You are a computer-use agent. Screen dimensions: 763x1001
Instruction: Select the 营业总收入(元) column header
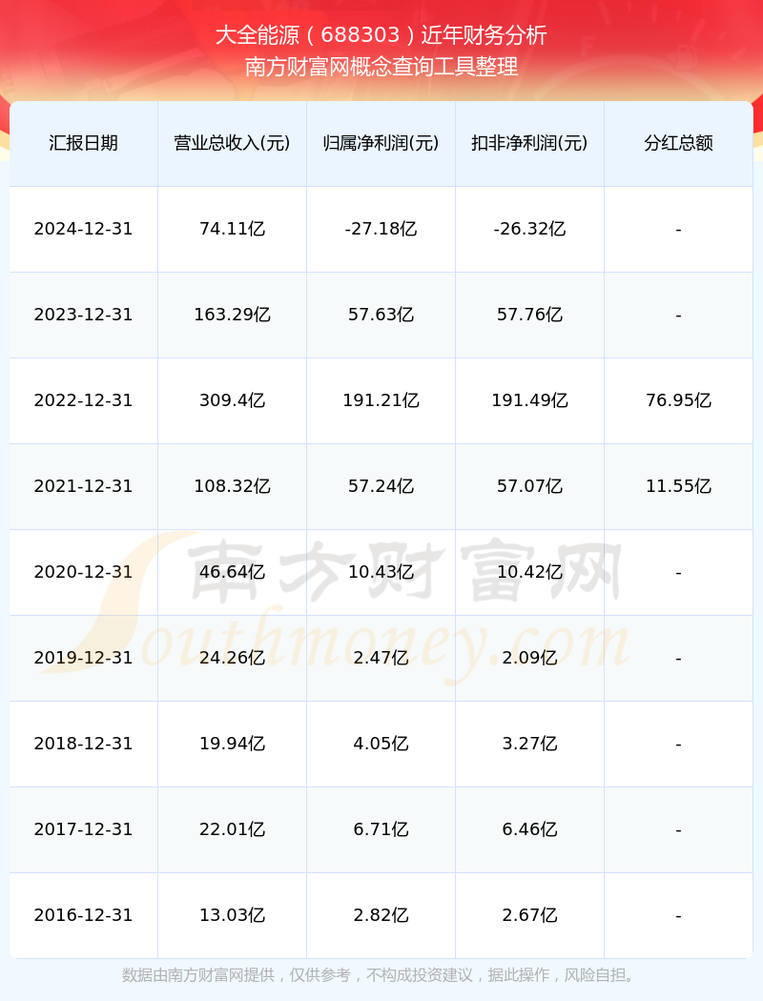(233, 143)
